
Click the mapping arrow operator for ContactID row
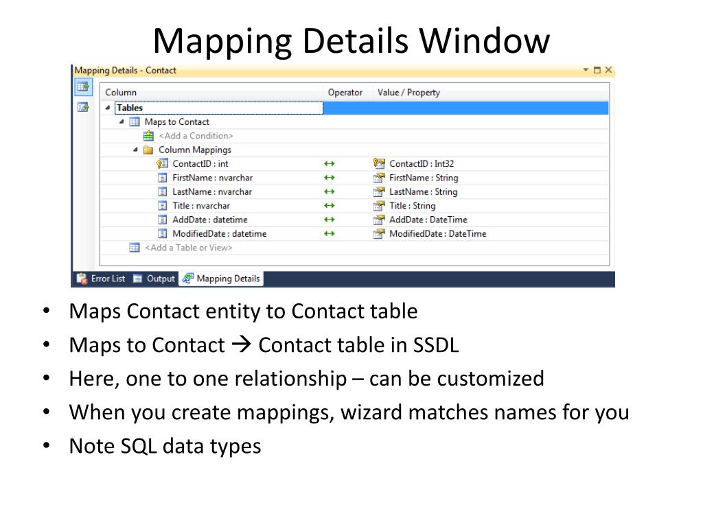[329, 163]
